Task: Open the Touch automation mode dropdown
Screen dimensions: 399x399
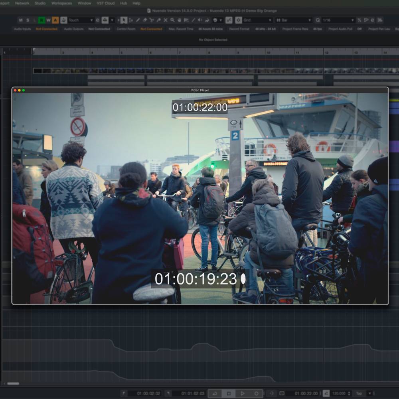Action: [81, 20]
